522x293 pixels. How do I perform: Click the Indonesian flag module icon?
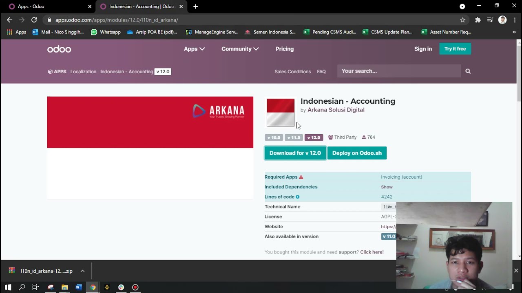pyautogui.click(x=281, y=113)
